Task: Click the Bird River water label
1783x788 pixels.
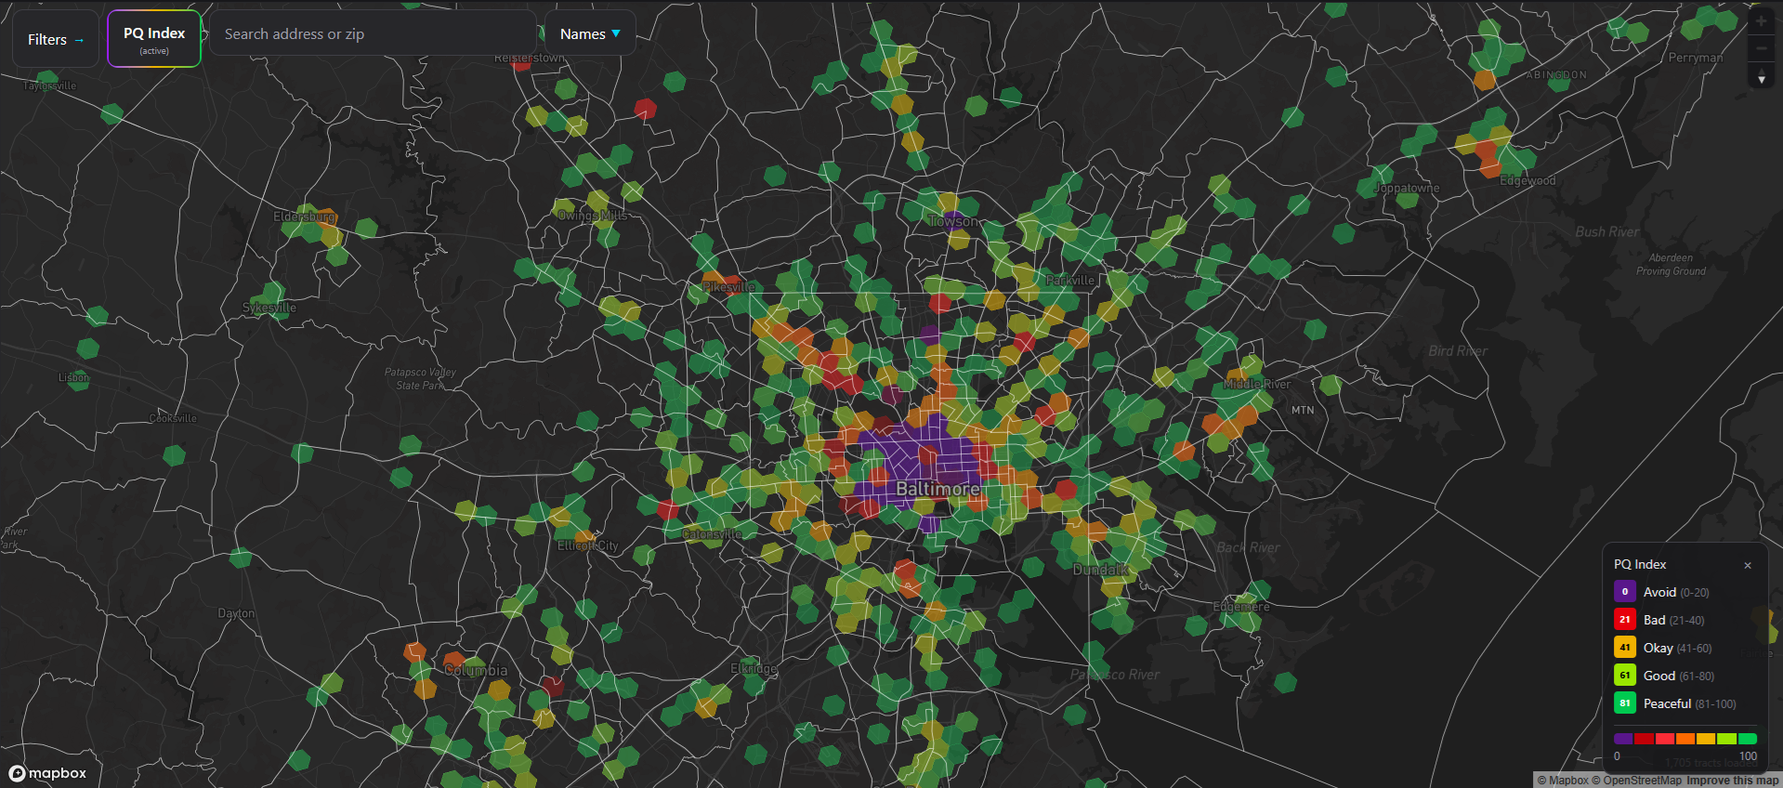Action: [x=1458, y=350]
